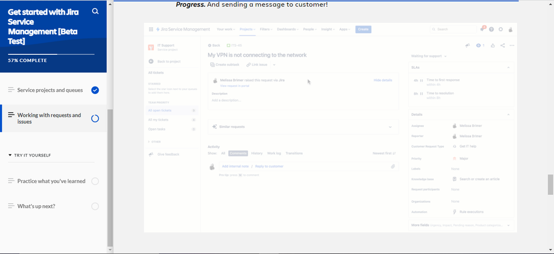Click the Back to project arrow icon

click(151, 61)
